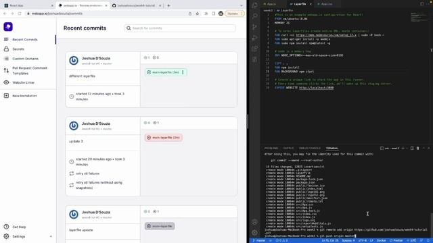Open gray main-layerfile run on 'layerfile update'

(x=160, y=226)
